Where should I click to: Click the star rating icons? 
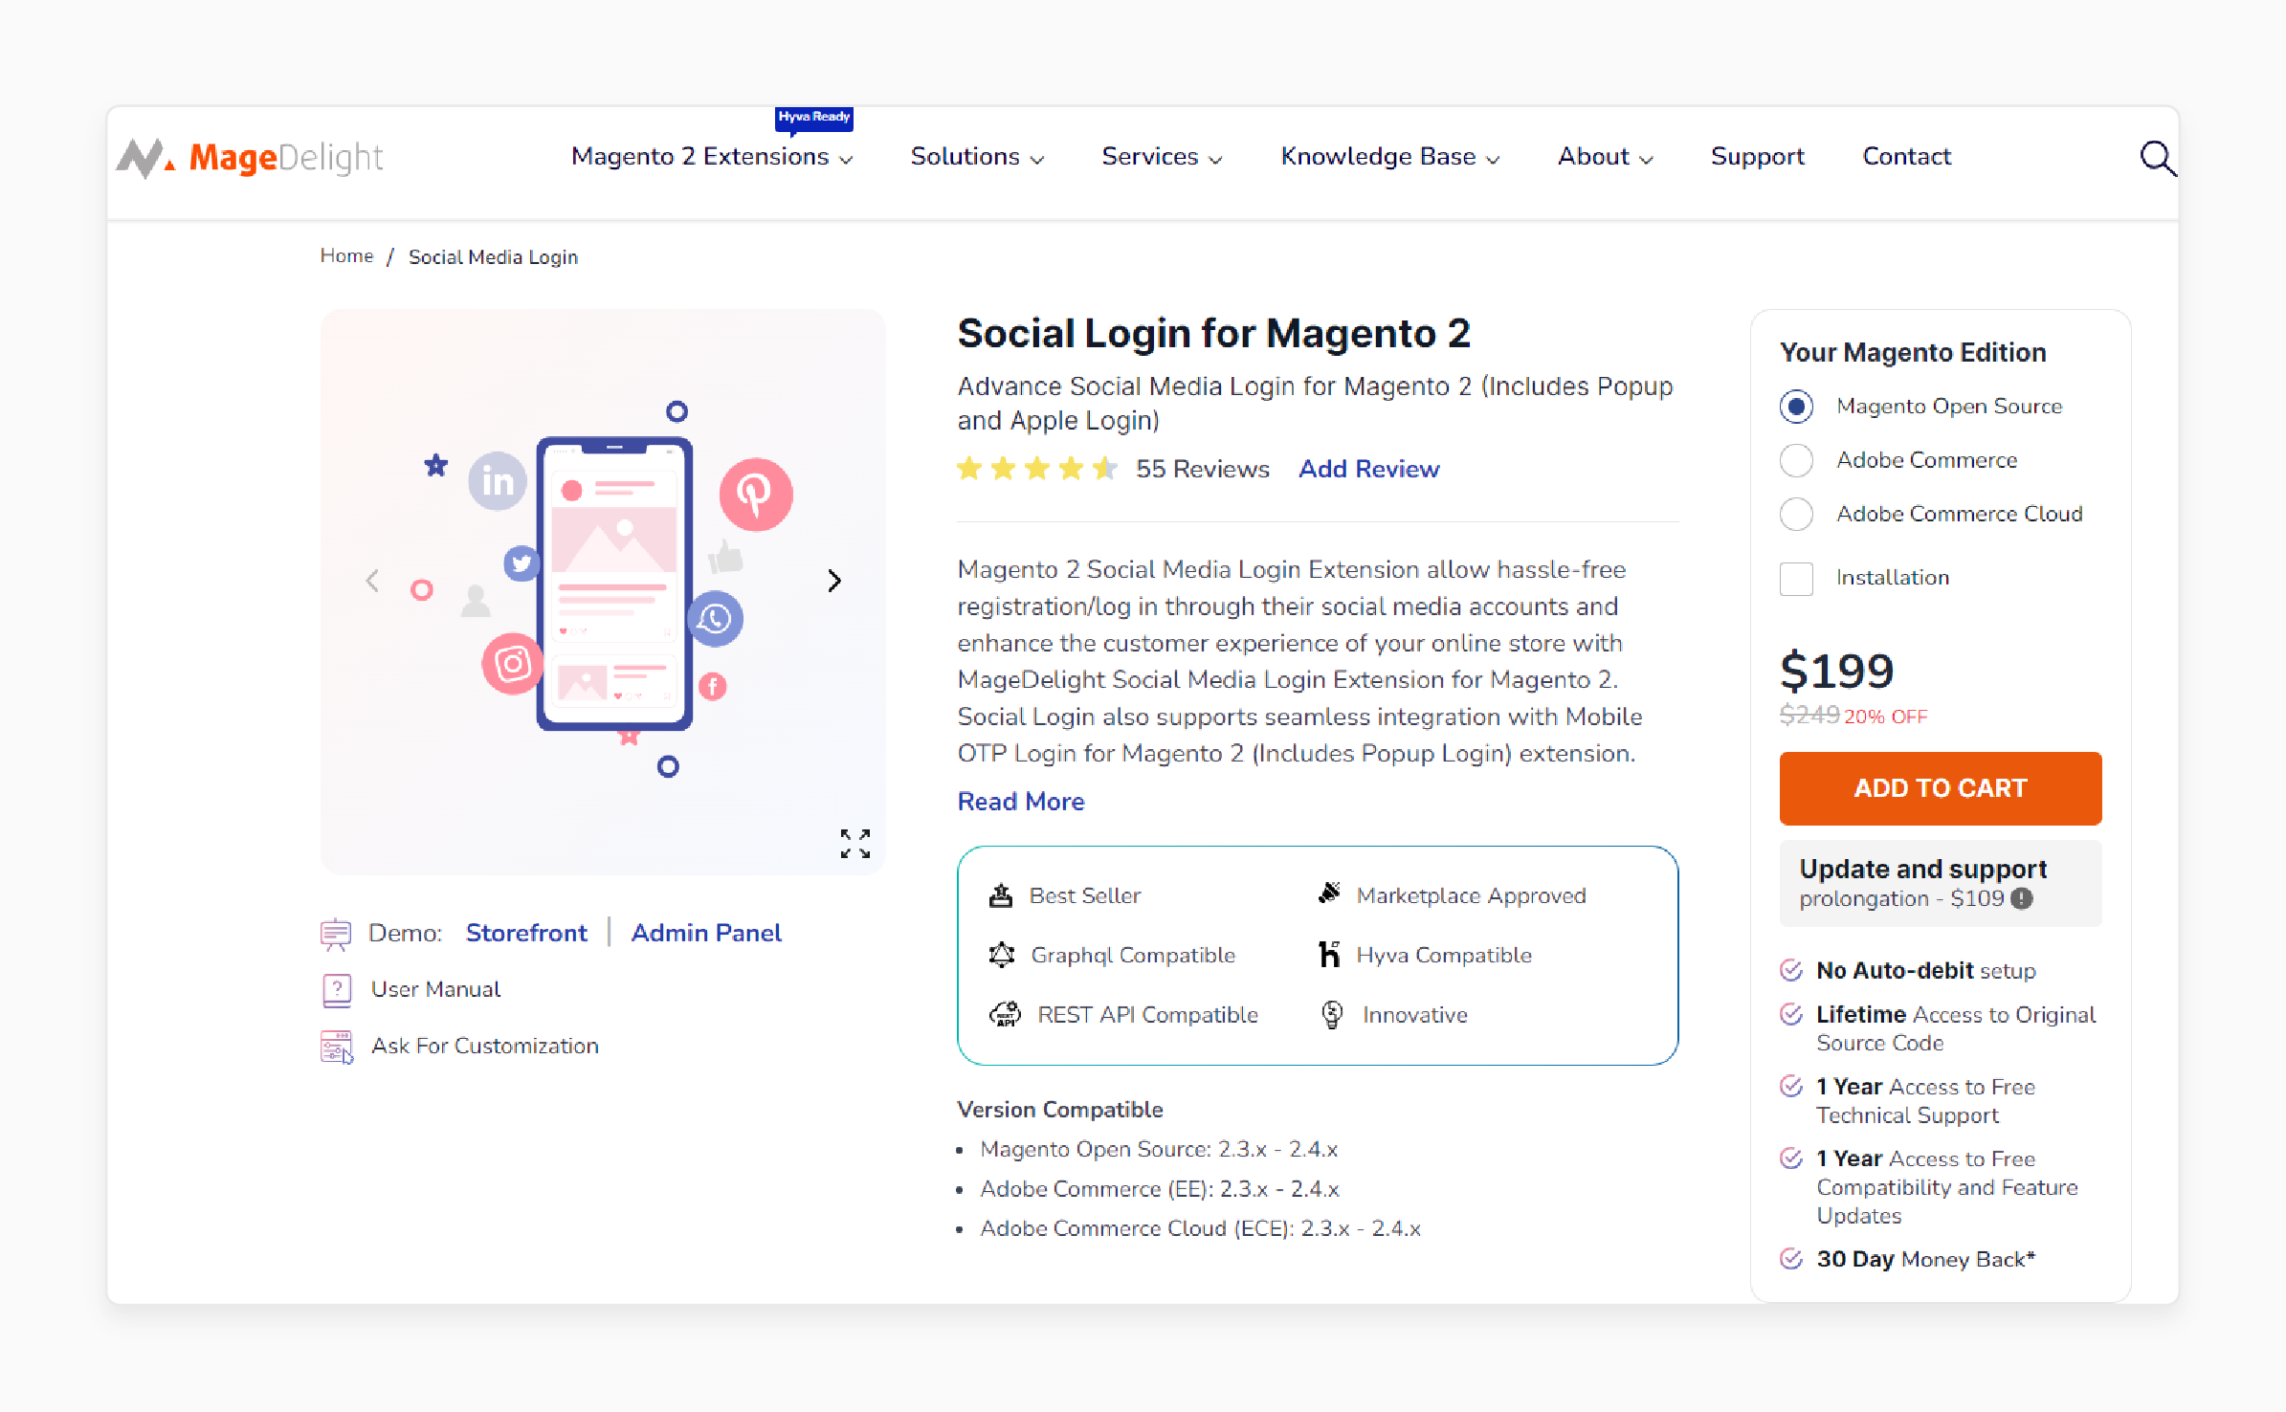pos(1037,469)
